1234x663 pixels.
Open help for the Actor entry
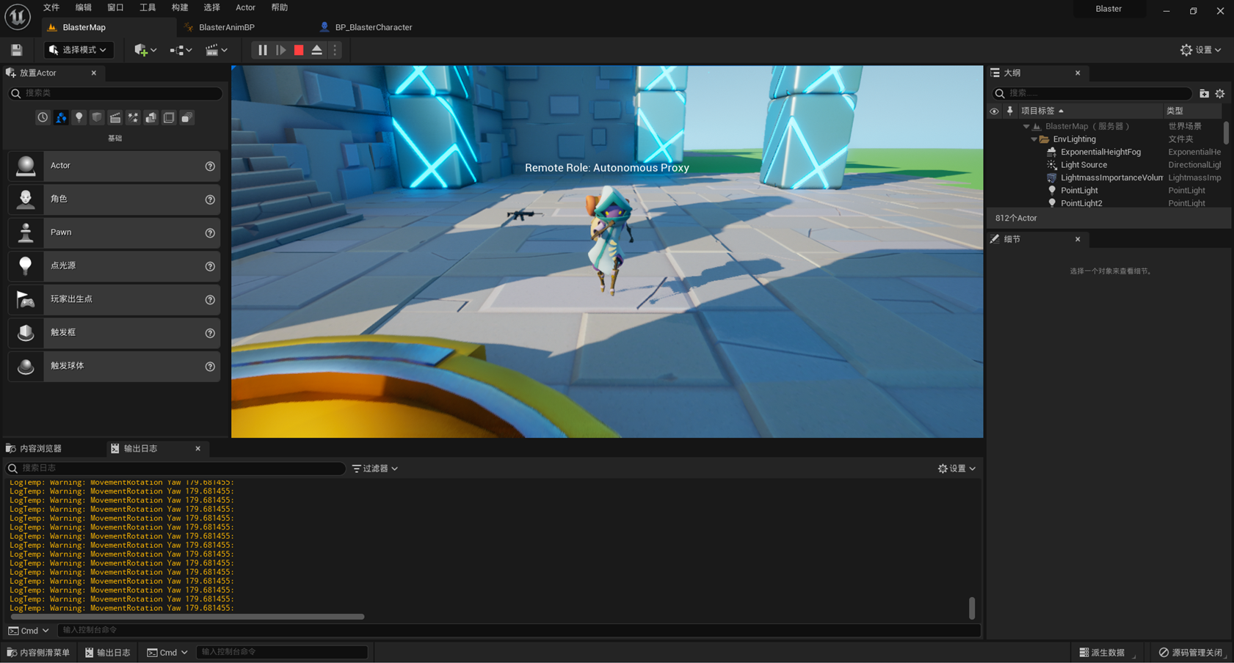[210, 166]
